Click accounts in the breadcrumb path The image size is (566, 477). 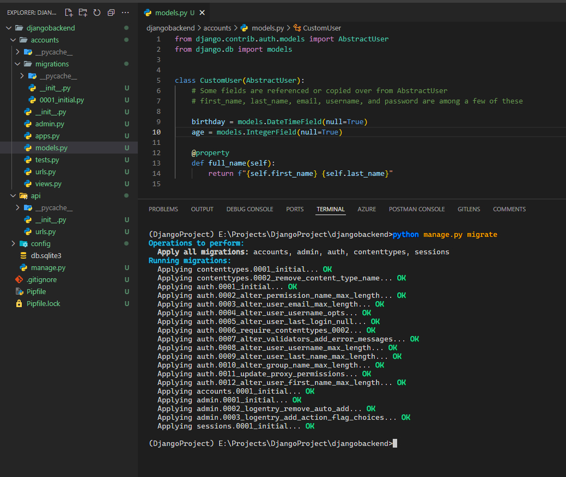(217, 28)
